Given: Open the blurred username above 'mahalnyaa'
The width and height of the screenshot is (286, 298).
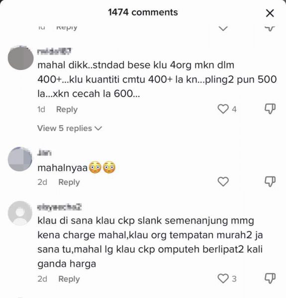Looking at the screenshot, I should coord(44,152).
